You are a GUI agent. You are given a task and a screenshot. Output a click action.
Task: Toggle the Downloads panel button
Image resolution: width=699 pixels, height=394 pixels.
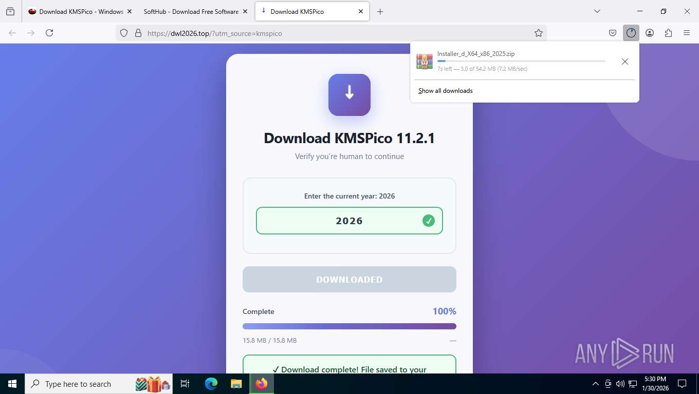pyautogui.click(x=631, y=33)
